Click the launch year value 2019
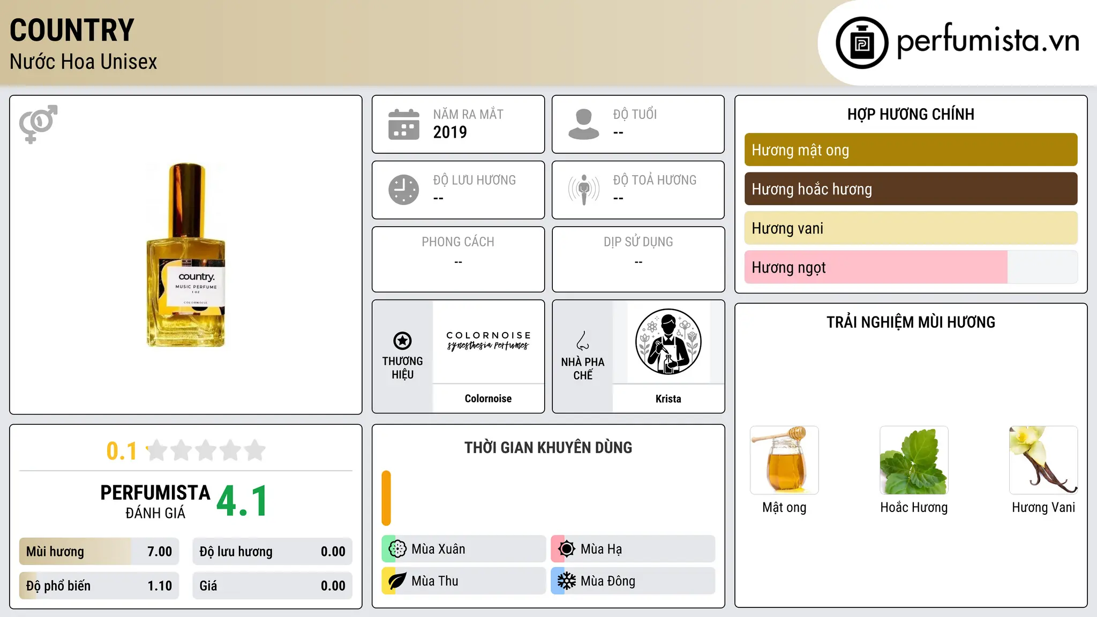 450,132
